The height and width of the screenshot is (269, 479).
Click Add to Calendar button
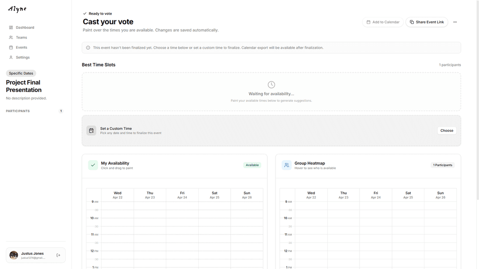coord(383,22)
